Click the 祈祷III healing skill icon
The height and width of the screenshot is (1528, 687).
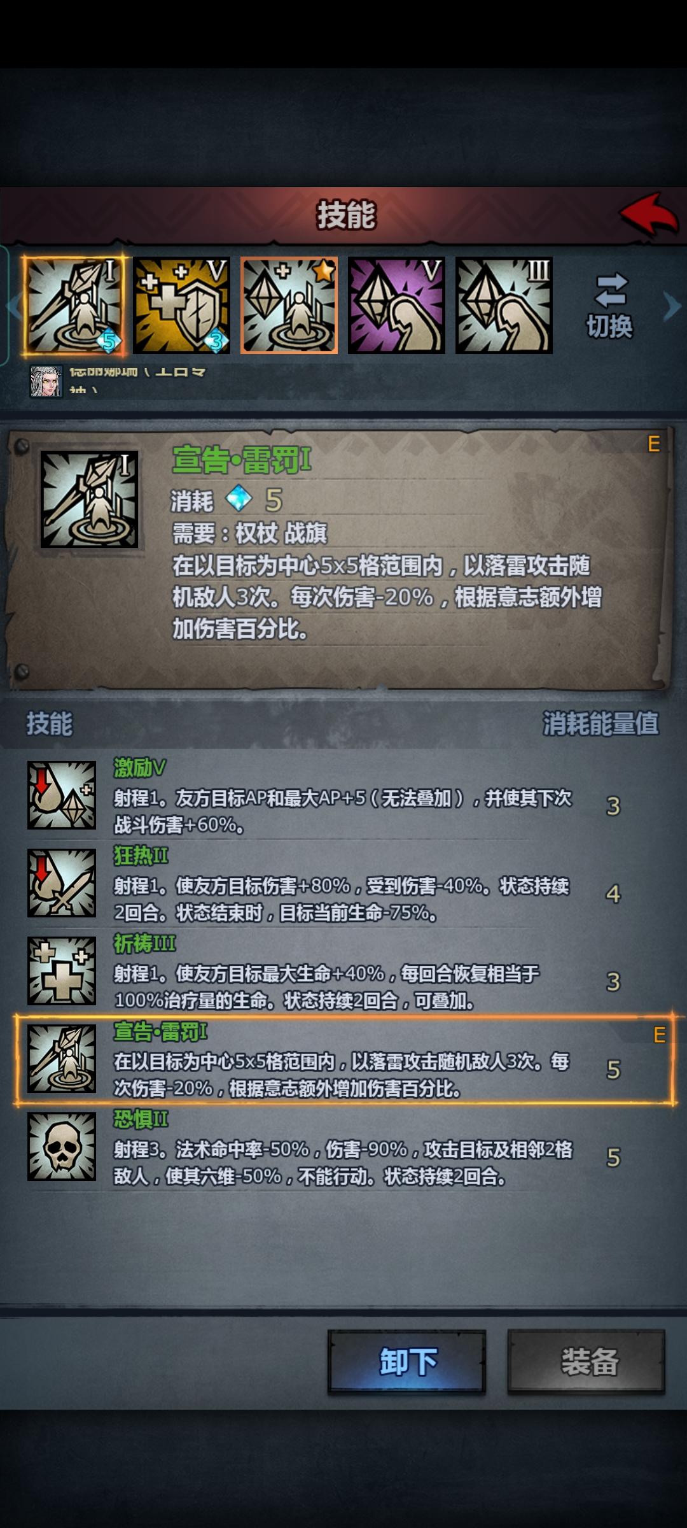click(62, 971)
